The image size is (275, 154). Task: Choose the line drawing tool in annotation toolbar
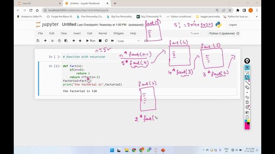point(247,83)
